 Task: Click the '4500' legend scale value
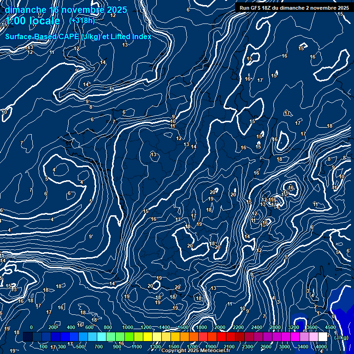pyautogui.click(x=330, y=327)
